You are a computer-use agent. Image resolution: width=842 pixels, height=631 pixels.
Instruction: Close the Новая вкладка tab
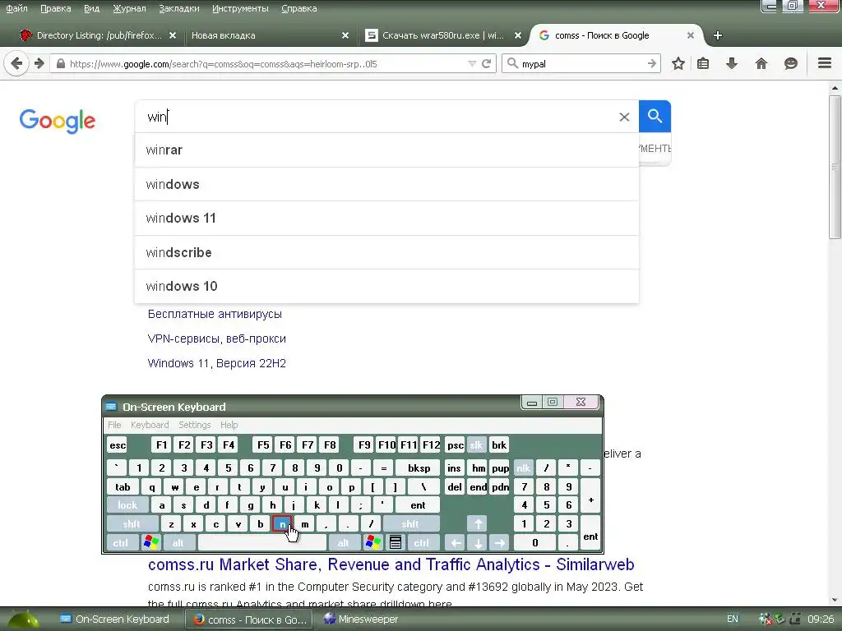tap(345, 35)
